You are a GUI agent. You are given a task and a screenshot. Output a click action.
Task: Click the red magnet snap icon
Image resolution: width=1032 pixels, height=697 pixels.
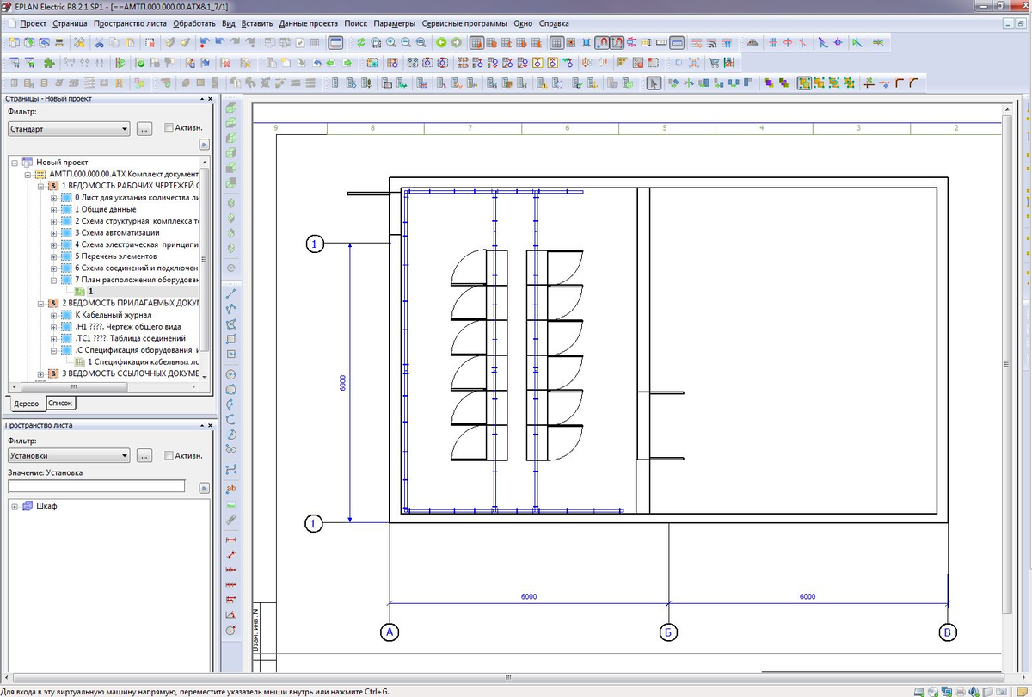(603, 42)
